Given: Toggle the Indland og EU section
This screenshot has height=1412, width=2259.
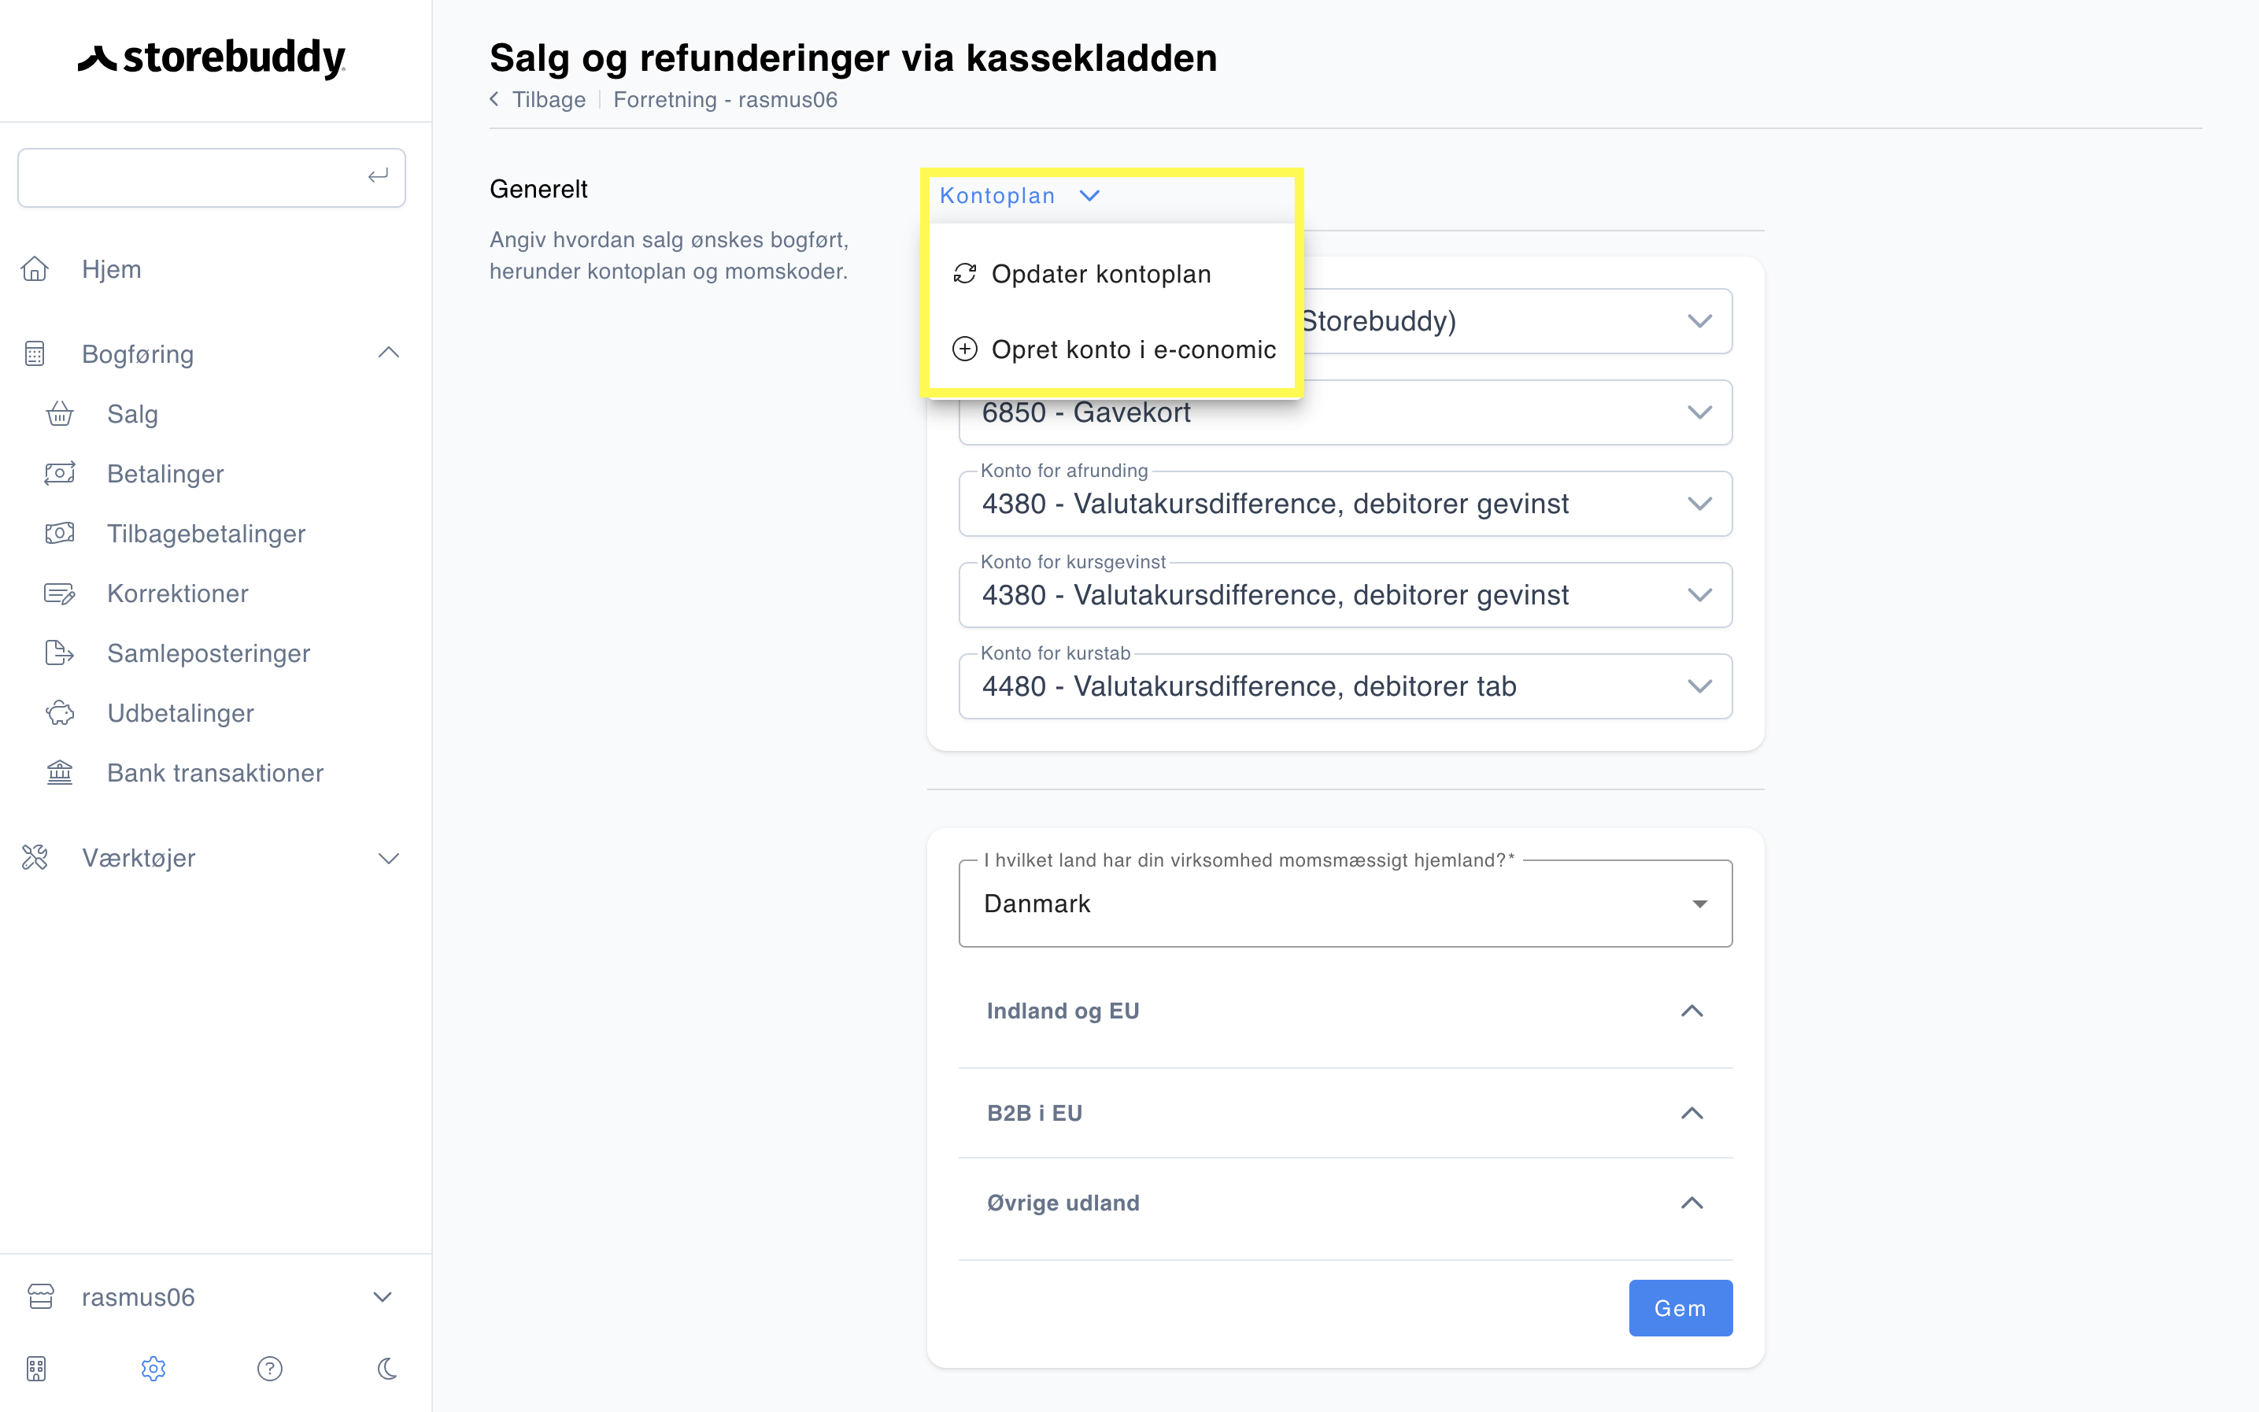Looking at the screenshot, I should click(1344, 1011).
